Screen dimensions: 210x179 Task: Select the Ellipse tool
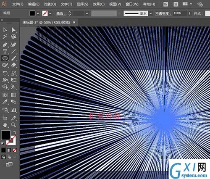tap(5, 58)
